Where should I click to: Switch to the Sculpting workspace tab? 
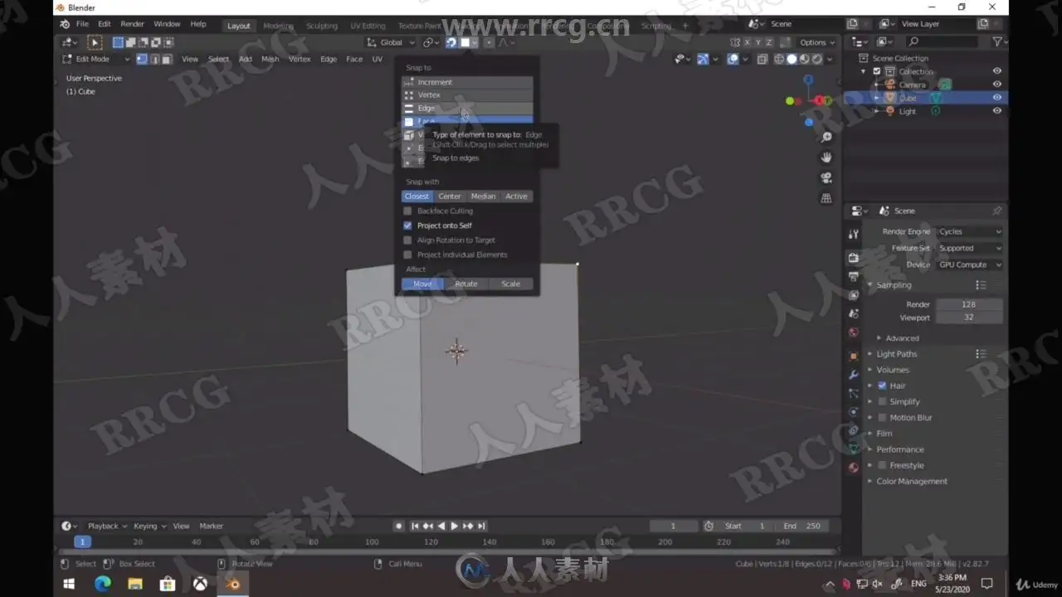[x=322, y=26]
